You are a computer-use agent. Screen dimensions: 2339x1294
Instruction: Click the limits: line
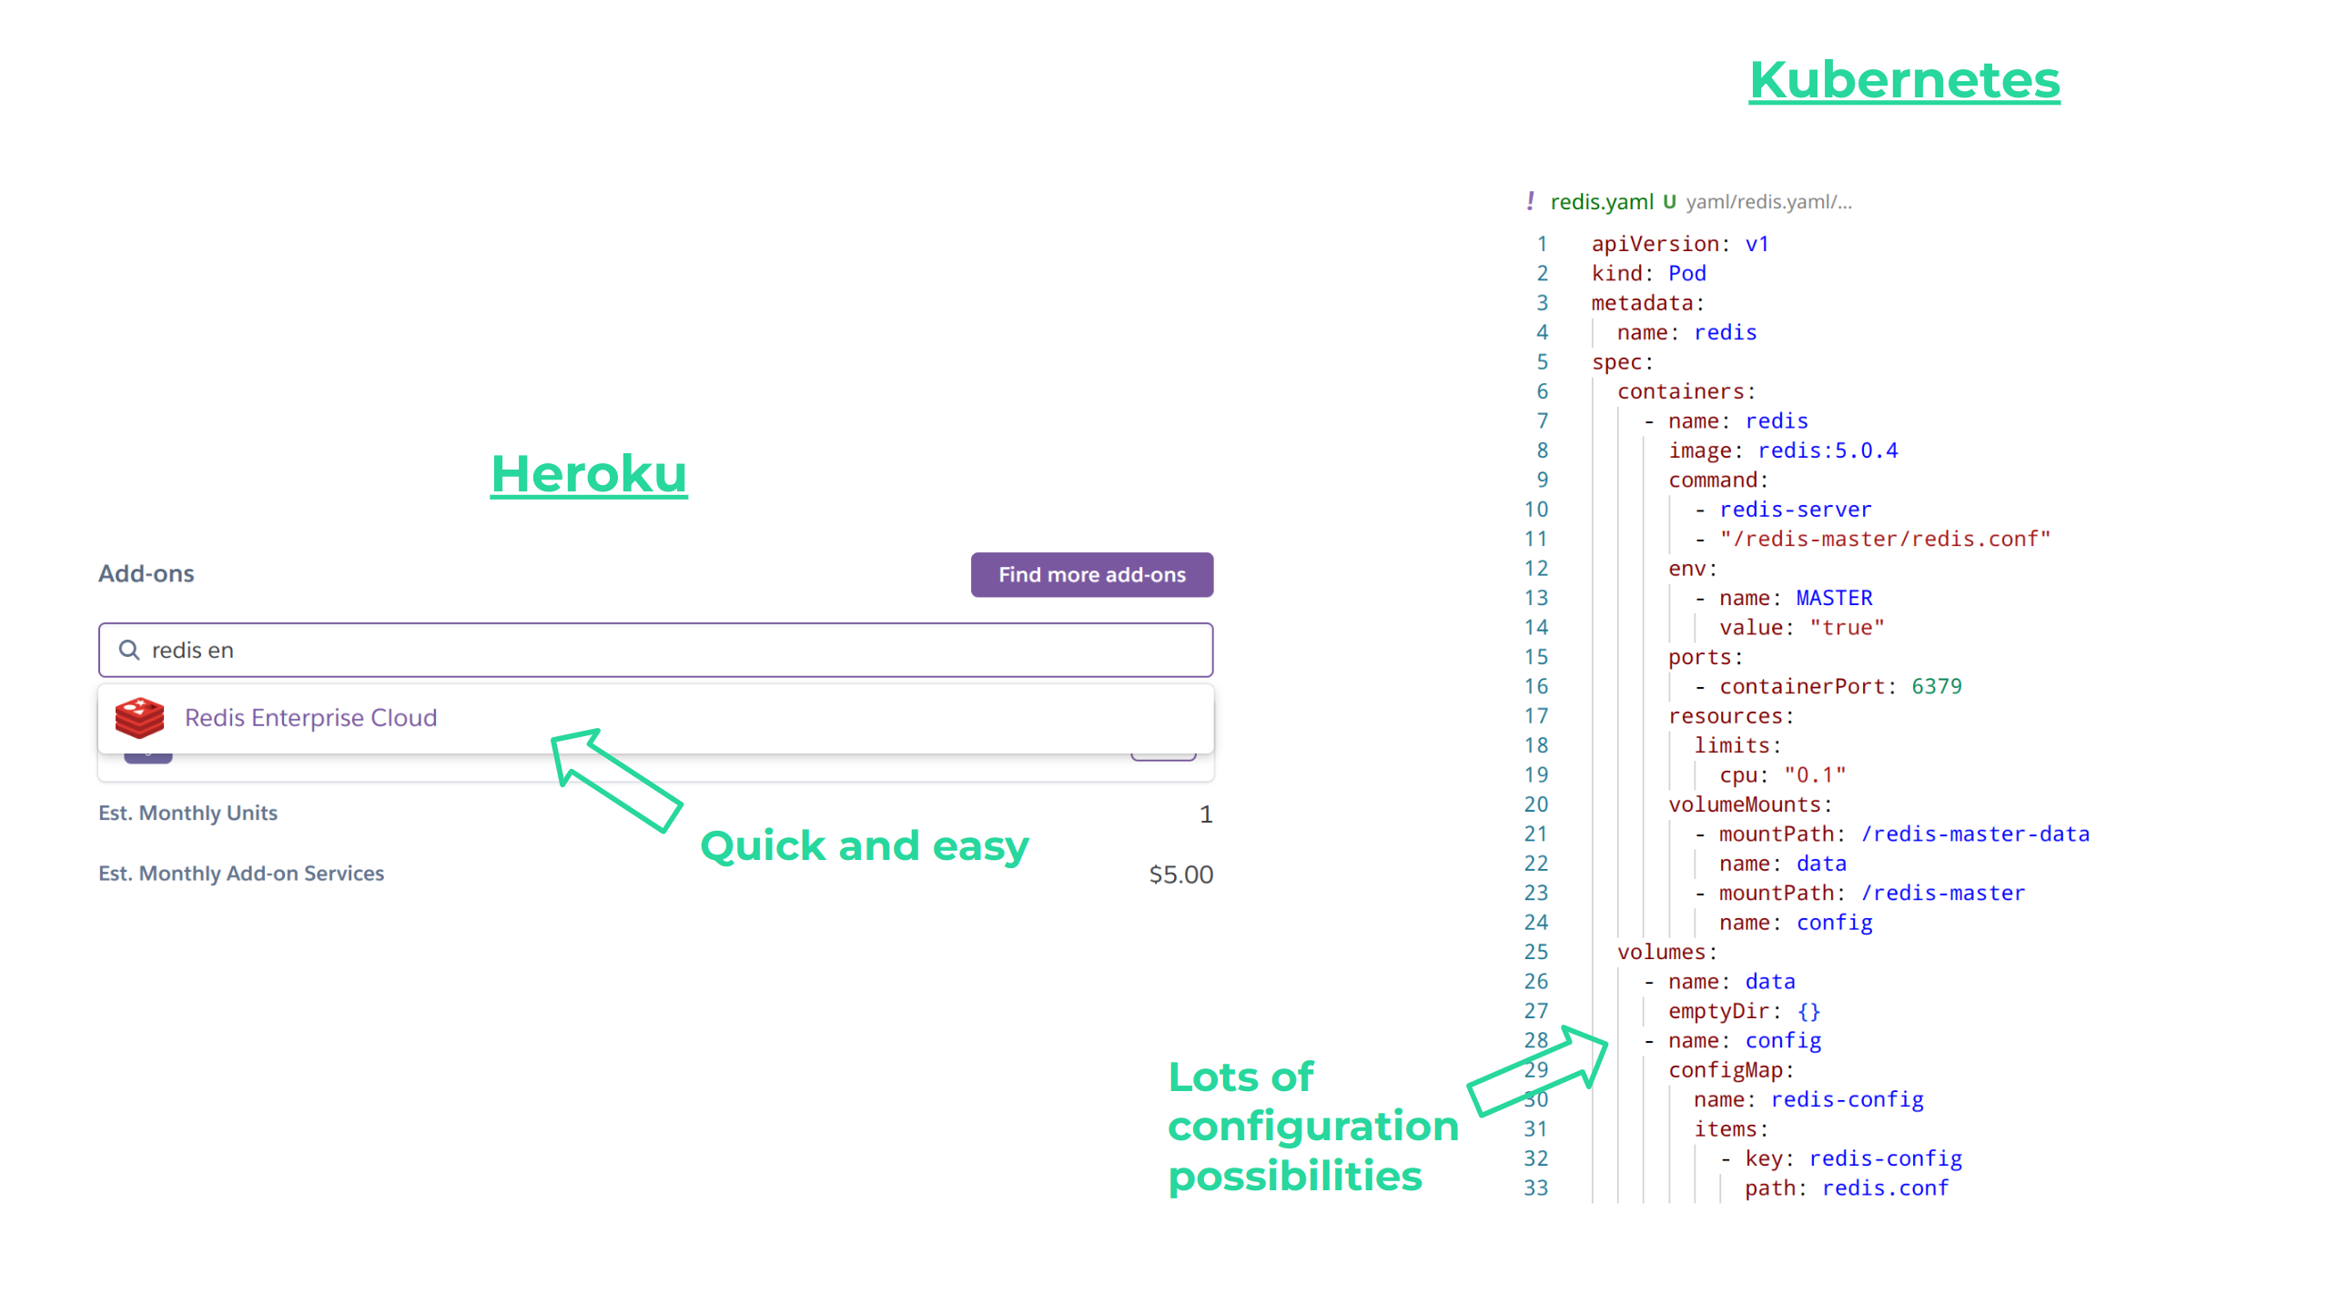1737,745
